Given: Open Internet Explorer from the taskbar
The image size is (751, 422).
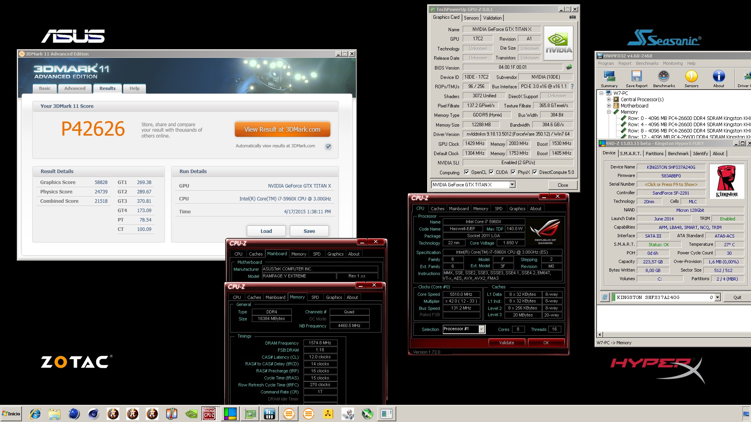Looking at the screenshot, I should click(x=35, y=414).
